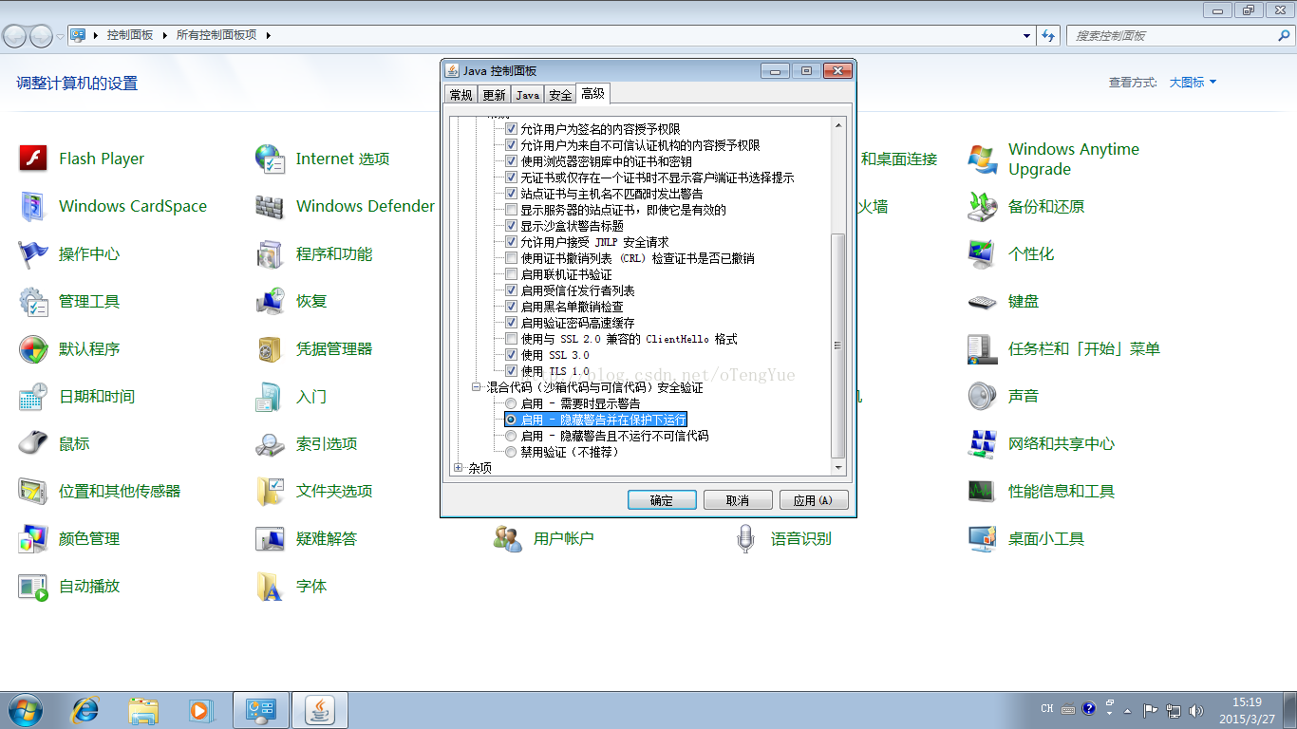This screenshot has height=729, width=1297.
Task: Switch to the 安全 tab
Action: point(561,94)
